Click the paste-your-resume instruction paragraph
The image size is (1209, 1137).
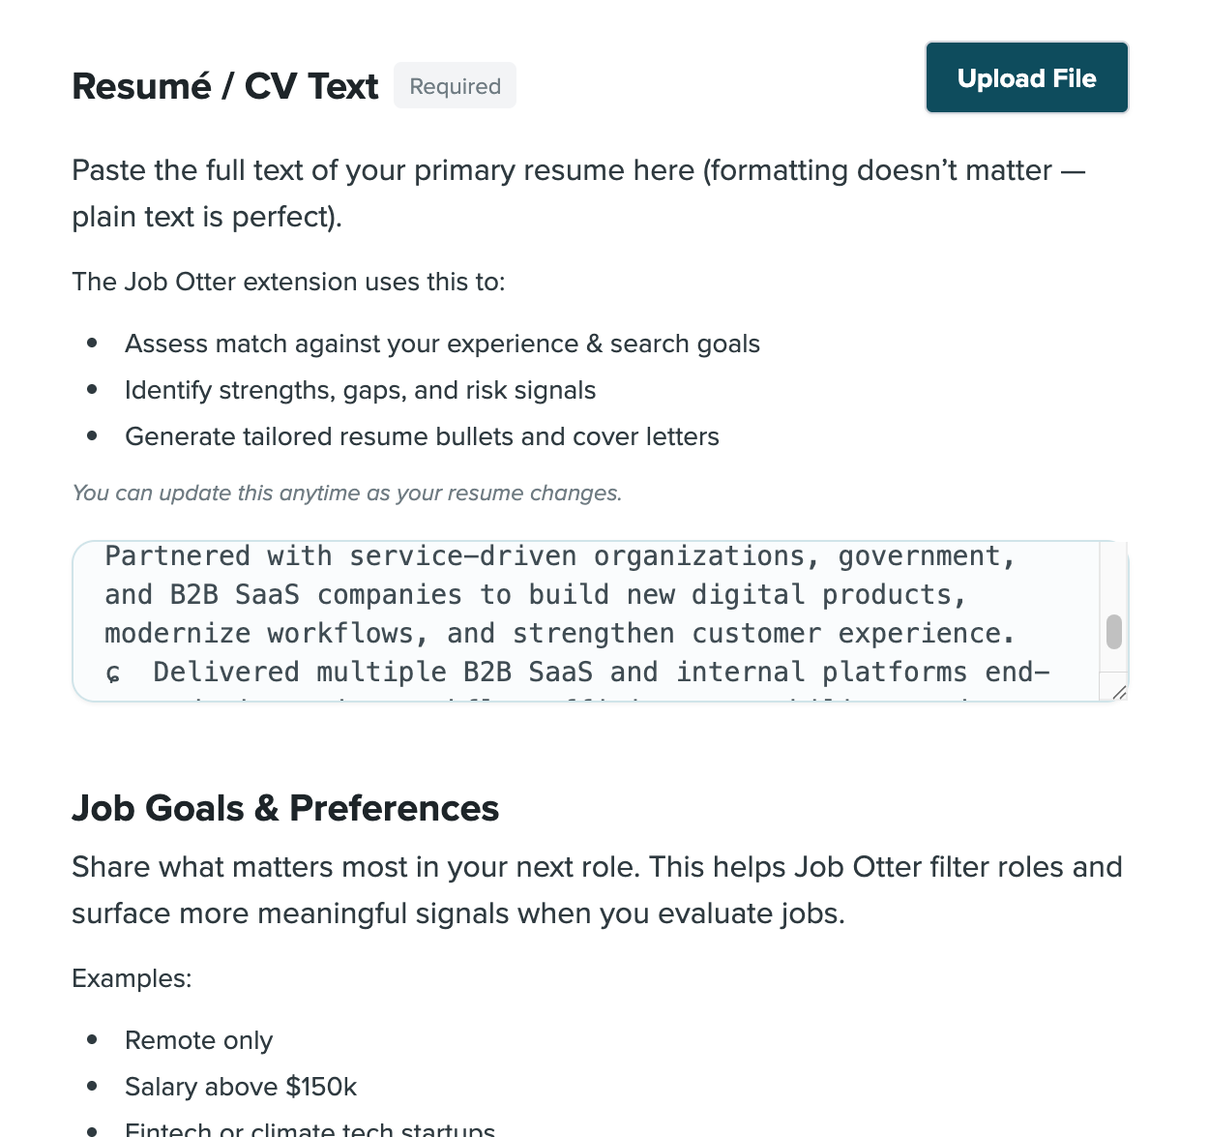(578, 194)
